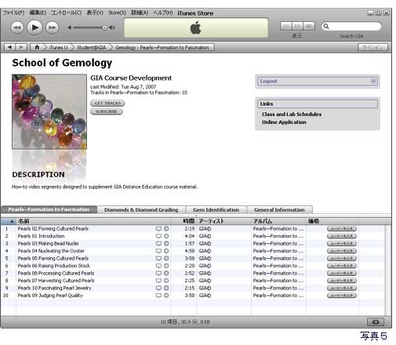Toggle the eye icon button in status bar
The height and width of the screenshot is (345, 396).
pos(376,322)
